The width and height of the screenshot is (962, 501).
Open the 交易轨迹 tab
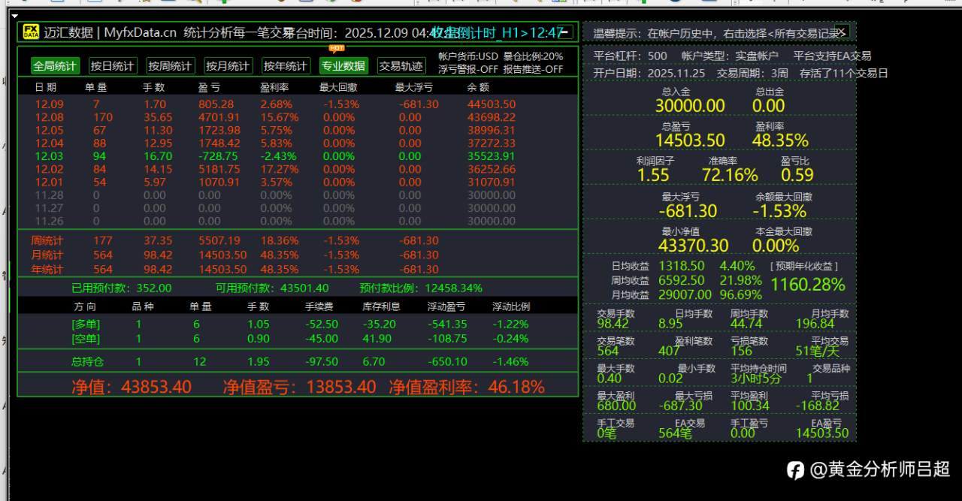pyautogui.click(x=401, y=66)
